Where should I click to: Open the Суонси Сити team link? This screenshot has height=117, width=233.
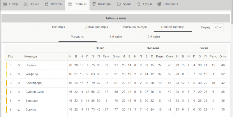[x=35, y=92]
